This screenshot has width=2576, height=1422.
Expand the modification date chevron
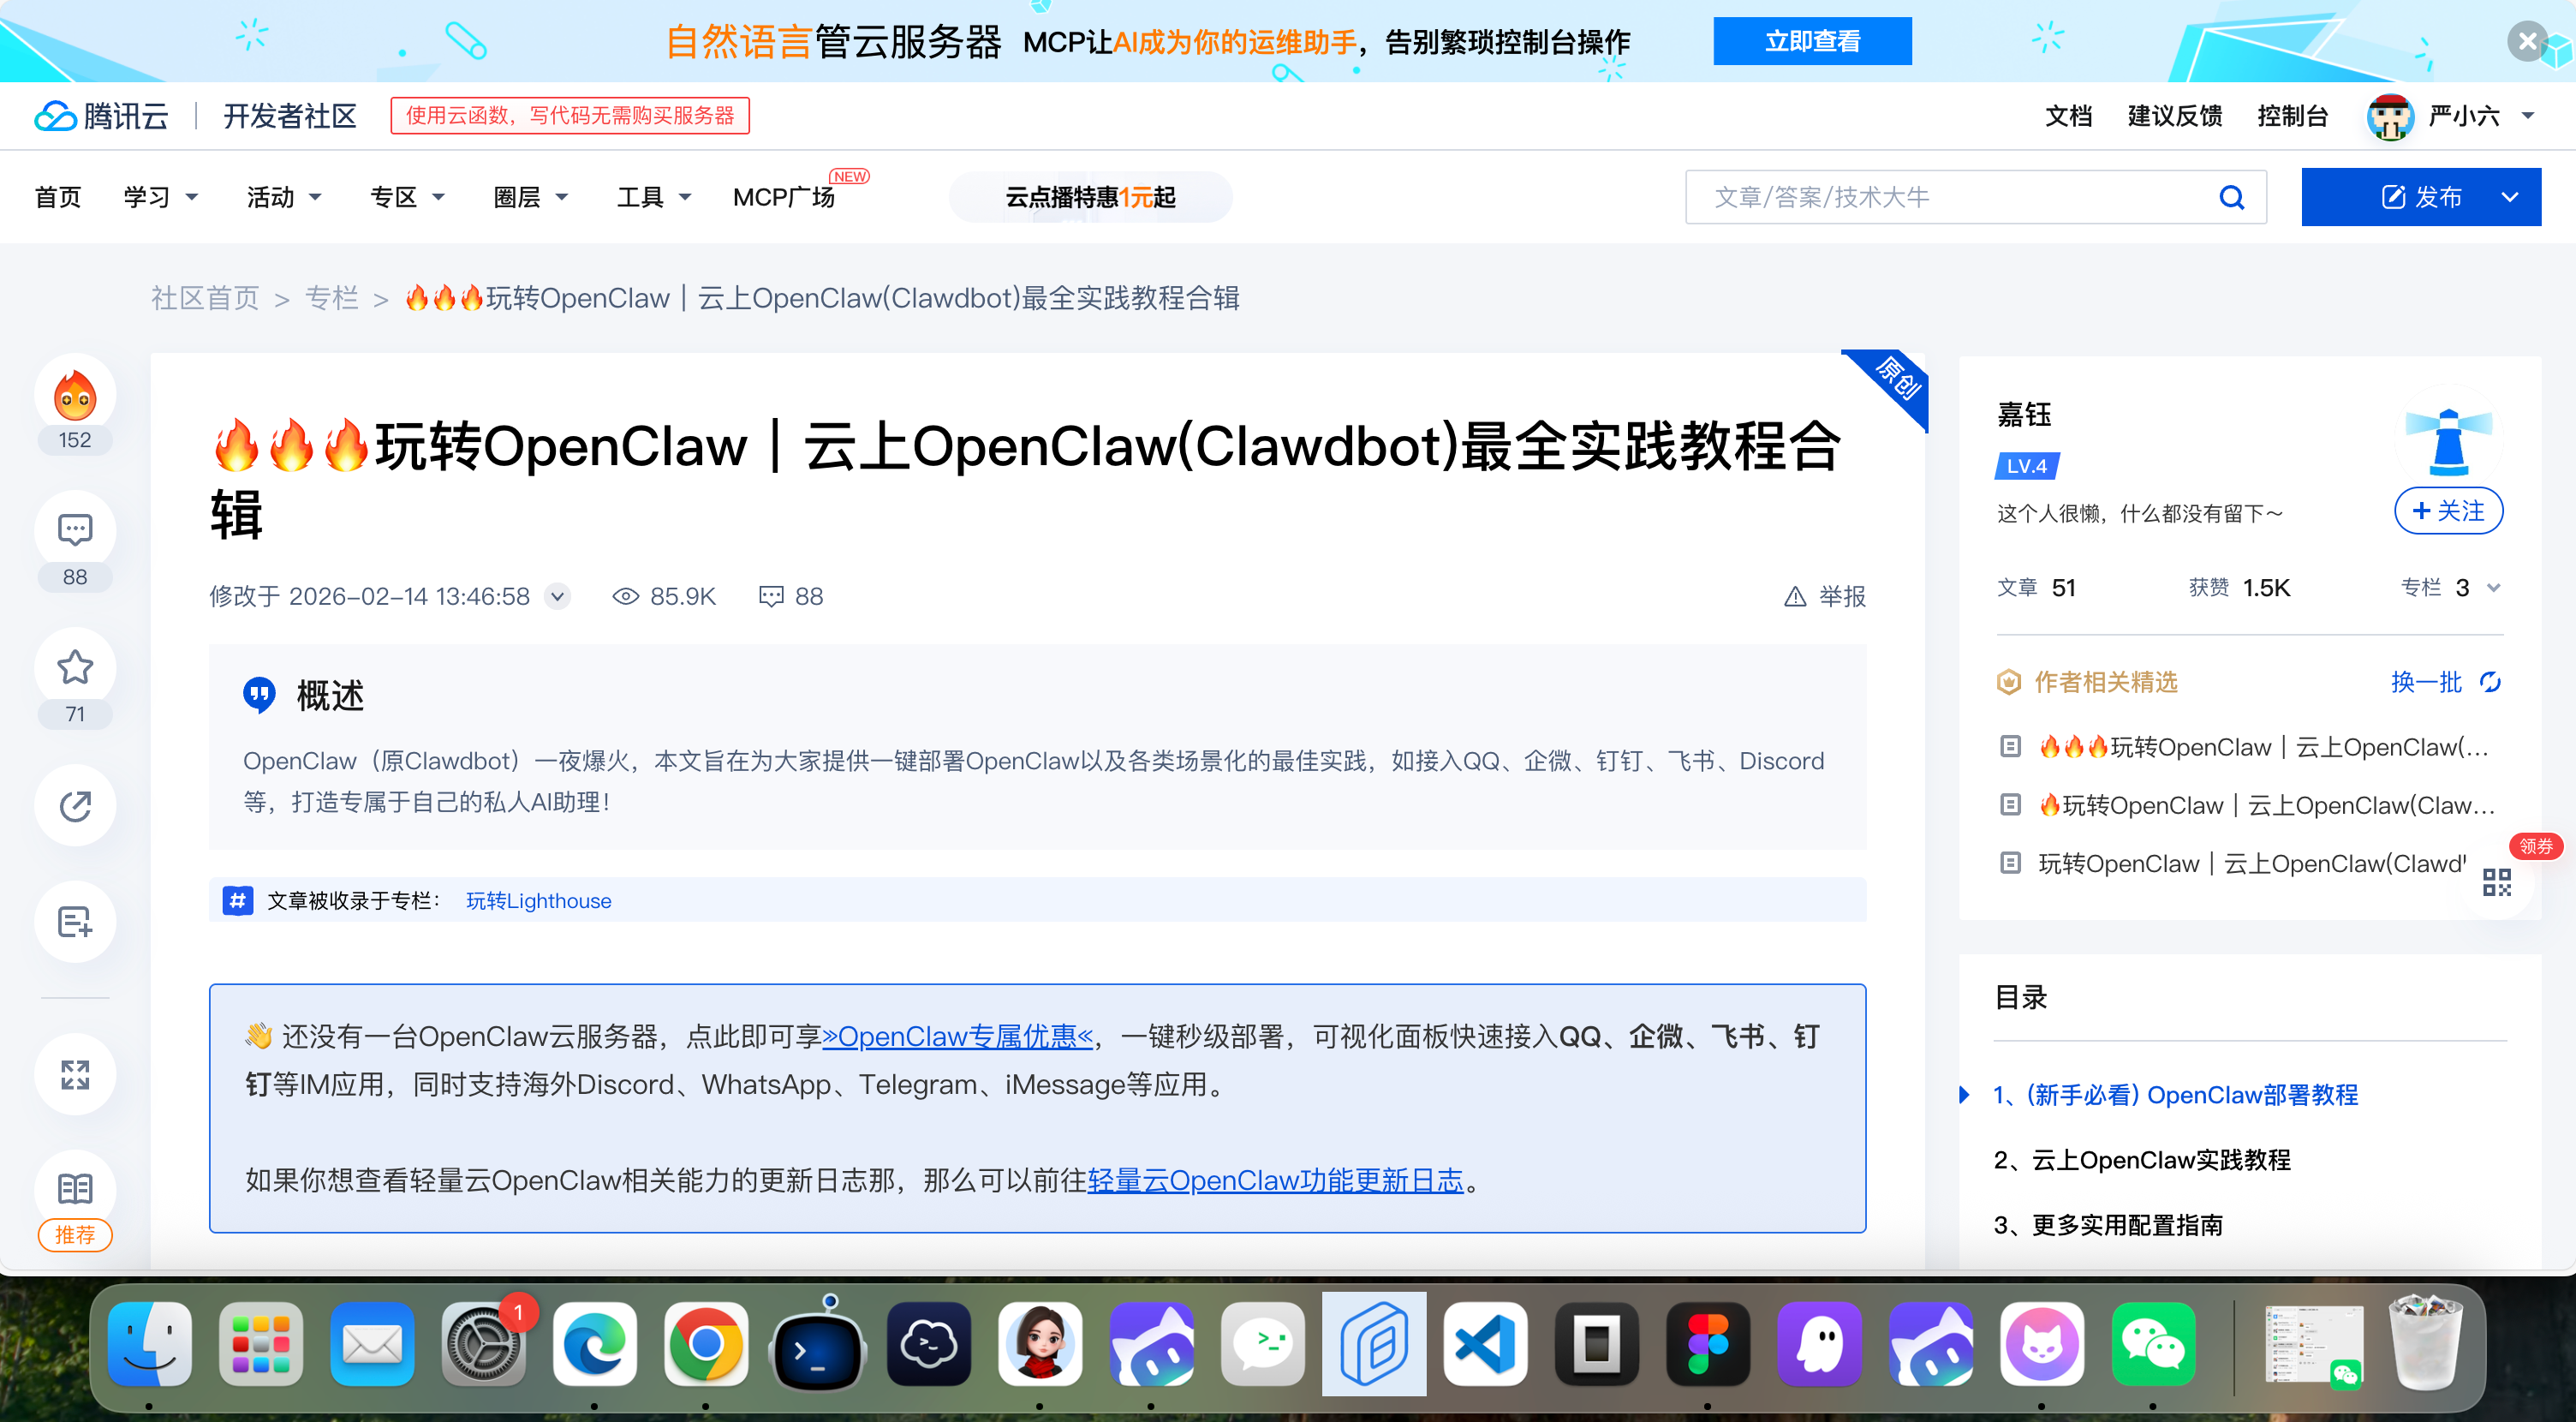(x=558, y=597)
